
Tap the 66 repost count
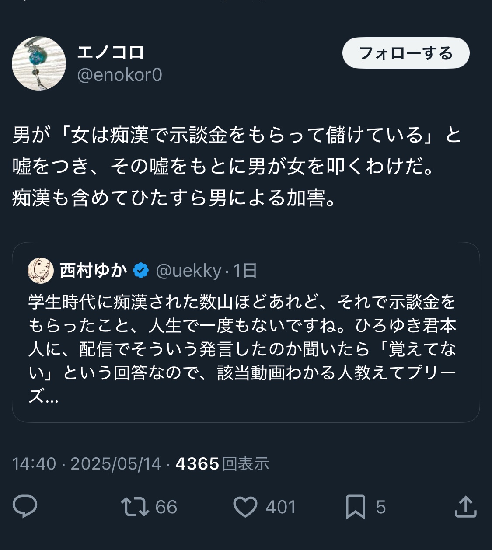point(166,507)
